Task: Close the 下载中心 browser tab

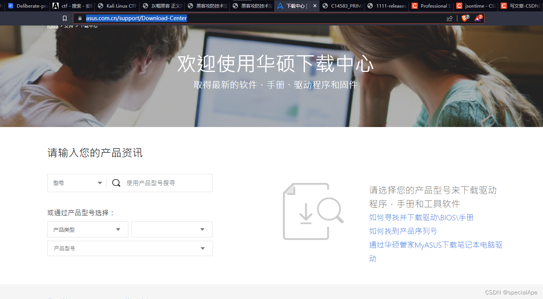Action: click(x=315, y=6)
